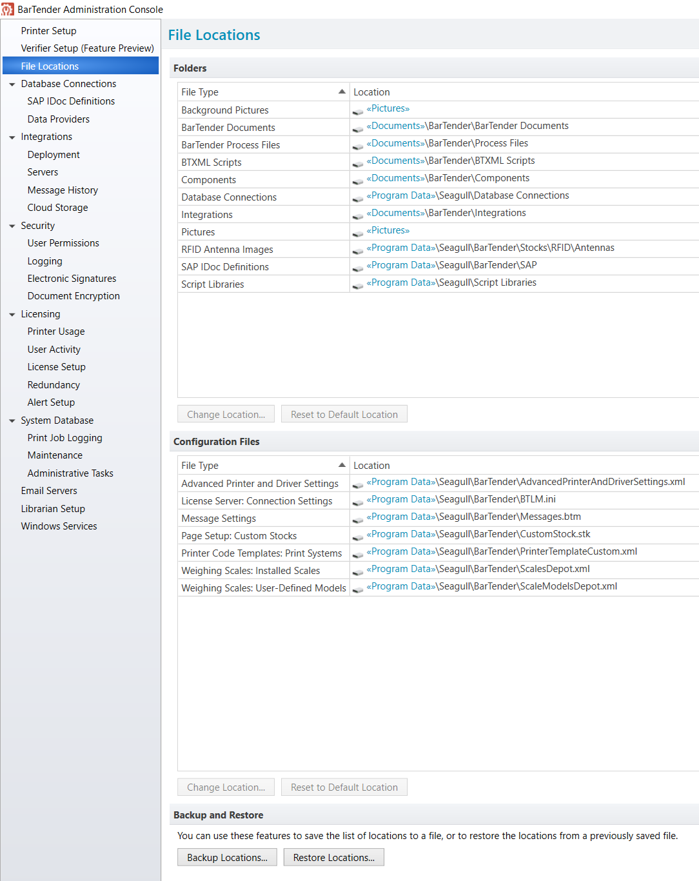Sort Folders list by File Type header arrow
Viewport: 699px width, 881px height.
pyautogui.click(x=342, y=92)
